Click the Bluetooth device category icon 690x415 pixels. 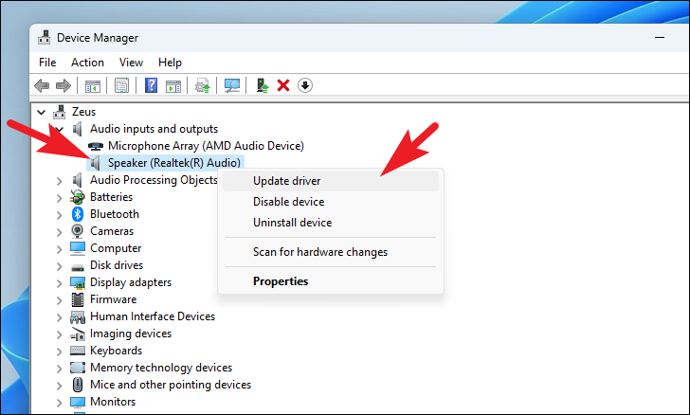78,214
